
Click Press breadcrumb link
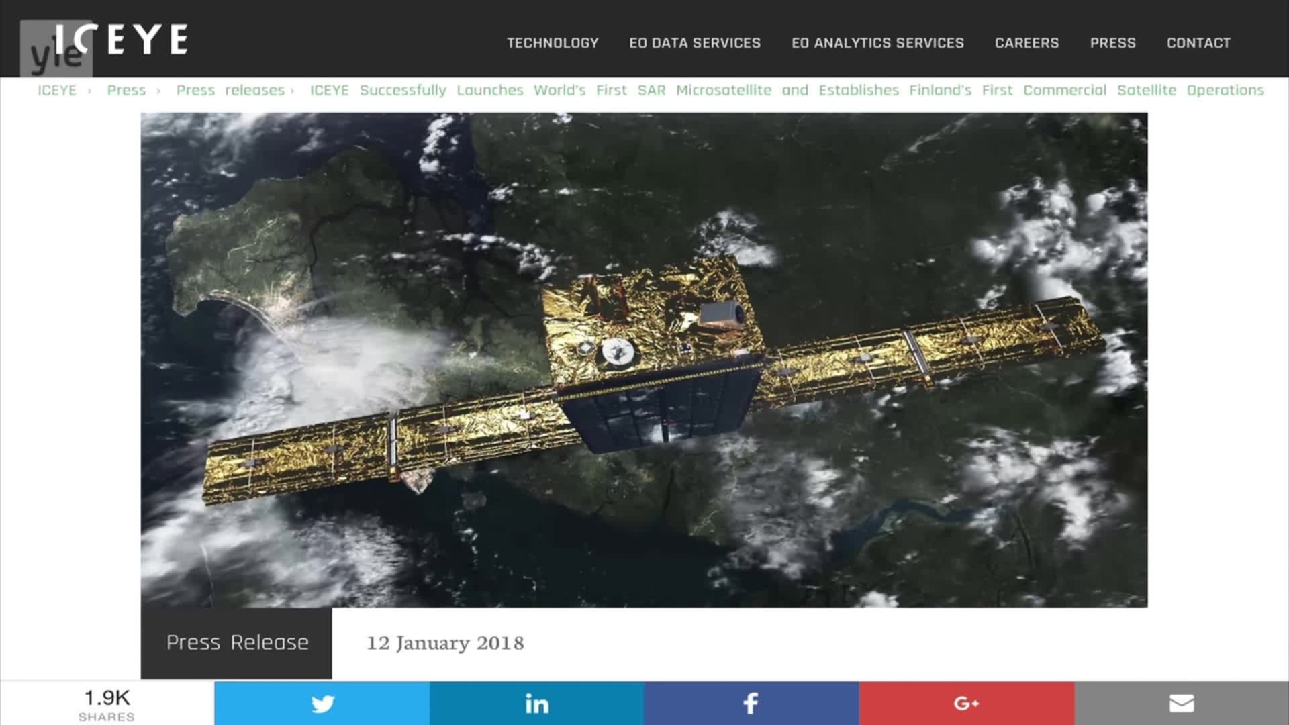[x=126, y=90]
